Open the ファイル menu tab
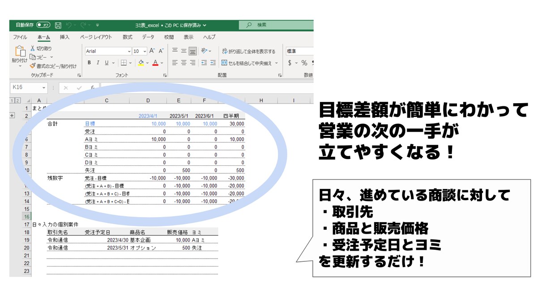Screen dimensions: 546x306 pyautogui.click(x=20, y=37)
